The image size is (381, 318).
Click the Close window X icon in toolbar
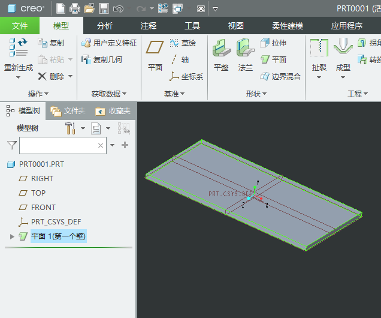201,9
